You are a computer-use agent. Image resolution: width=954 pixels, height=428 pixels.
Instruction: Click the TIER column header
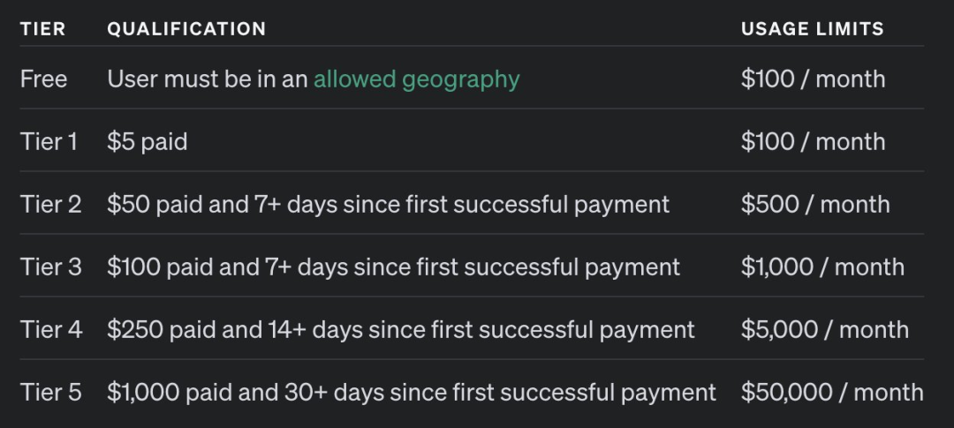tap(42, 29)
